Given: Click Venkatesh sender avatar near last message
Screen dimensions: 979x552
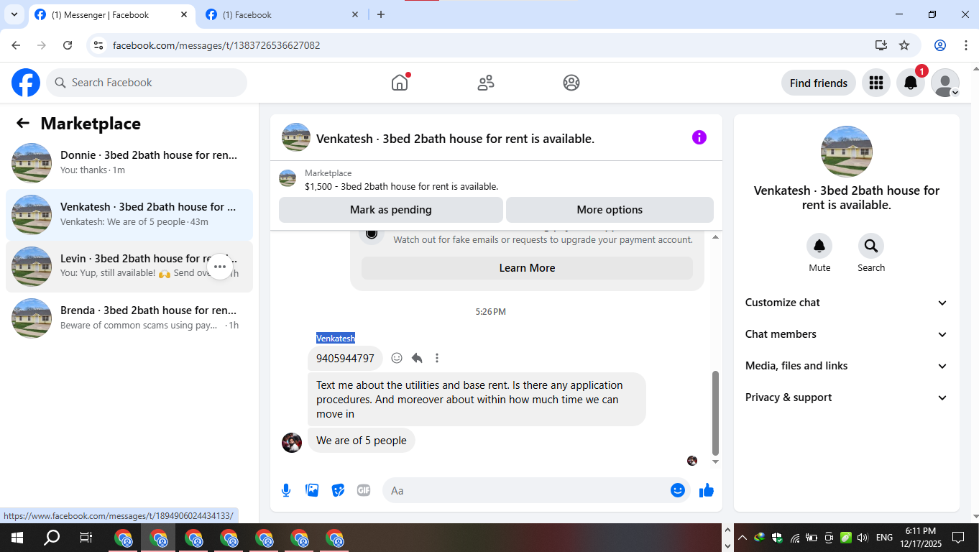Looking at the screenshot, I should (x=292, y=443).
